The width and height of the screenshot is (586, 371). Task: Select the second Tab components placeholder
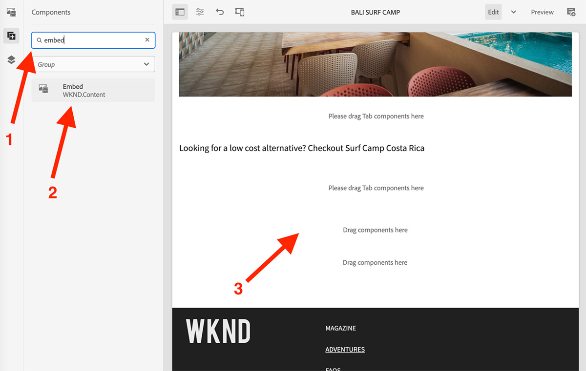(376, 188)
